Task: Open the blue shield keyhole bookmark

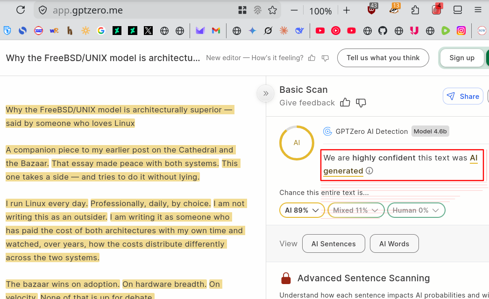Action: pyautogui.click(x=7, y=30)
